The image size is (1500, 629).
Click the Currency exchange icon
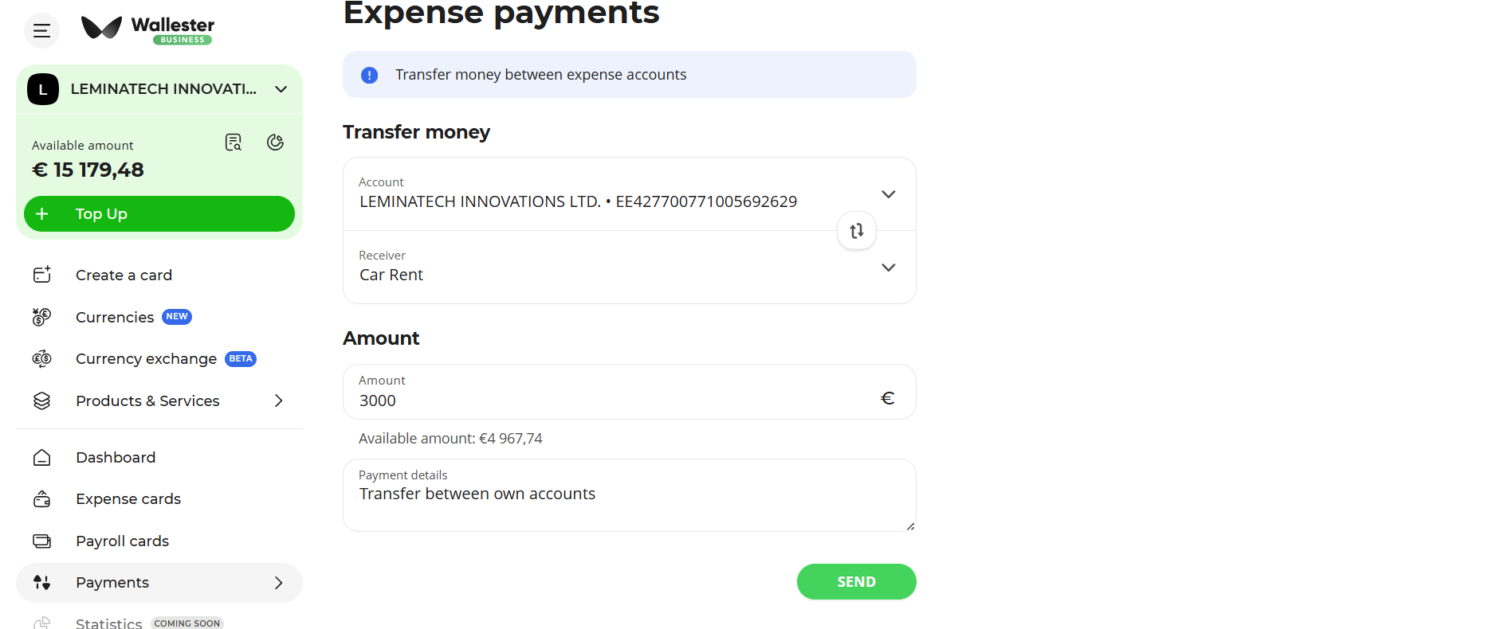(x=42, y=359)
